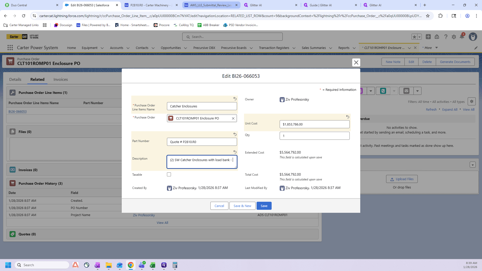Click the Salesforce global Search box
Screen dimensions: 482x271
(x=232, y=37)
